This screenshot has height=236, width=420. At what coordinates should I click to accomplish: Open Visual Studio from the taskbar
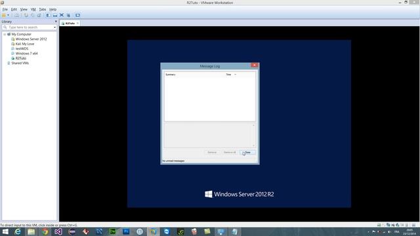pos(58,231)
